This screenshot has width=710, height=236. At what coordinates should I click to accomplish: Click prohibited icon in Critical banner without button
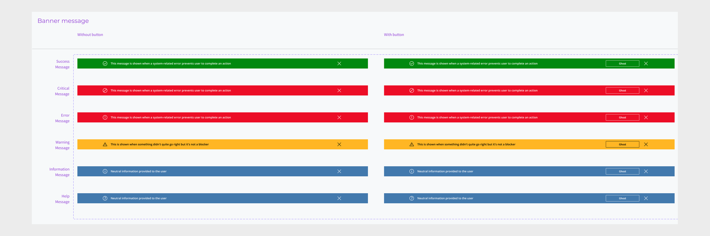pyautogui.click(x=105, y=90)
